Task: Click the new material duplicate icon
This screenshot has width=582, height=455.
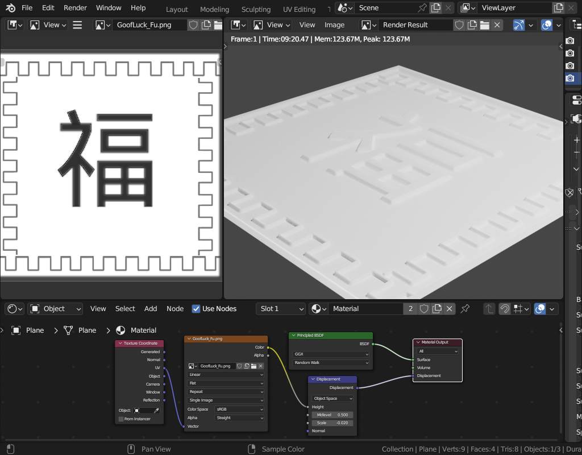Action: pos(437,309)
